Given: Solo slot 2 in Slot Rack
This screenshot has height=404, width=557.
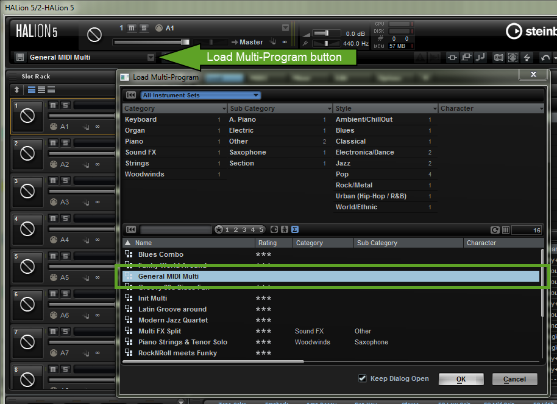Looking at the screenshot, I should 65,142.
